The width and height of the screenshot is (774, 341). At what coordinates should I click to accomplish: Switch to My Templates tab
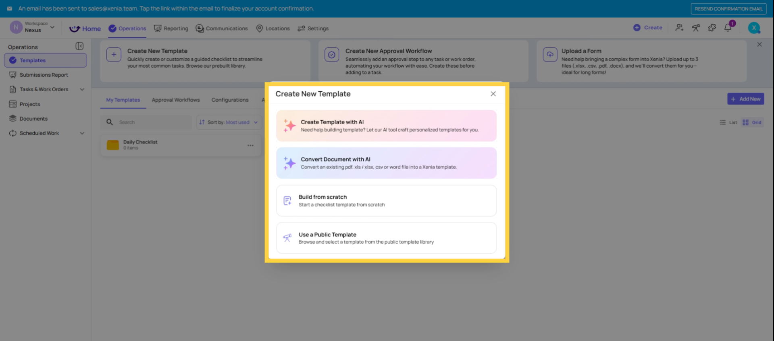point(123,100)
